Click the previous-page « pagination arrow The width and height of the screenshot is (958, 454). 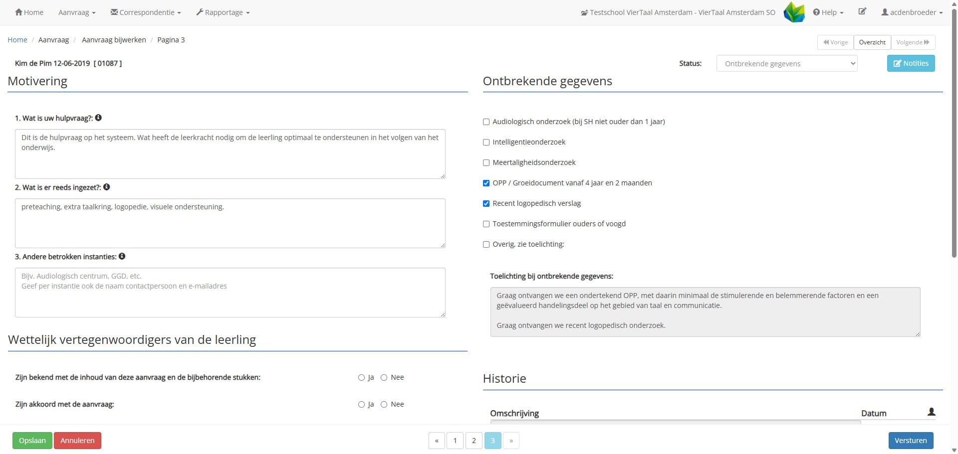tap(437, 441)
